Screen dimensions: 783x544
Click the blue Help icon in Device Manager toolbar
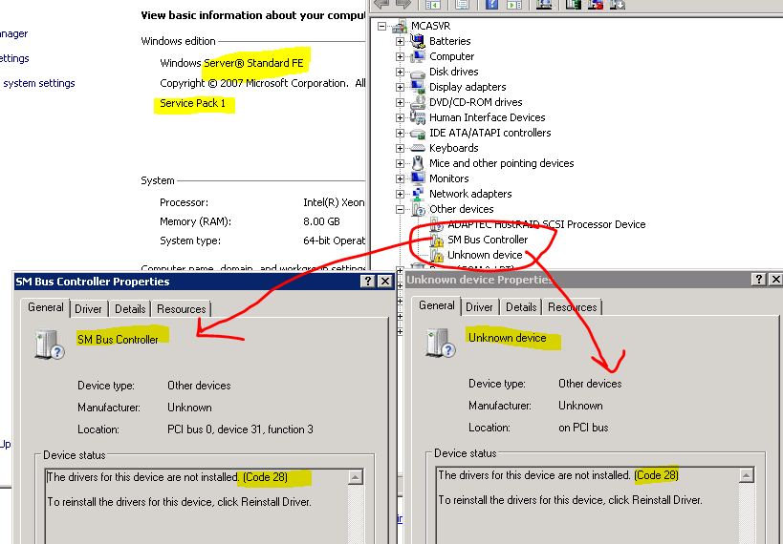tap(491, 4)
